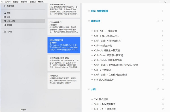Viewport: 170px width, 112px height.
Task: Open 全部 documents via its icon
Action: coord(5,17)
